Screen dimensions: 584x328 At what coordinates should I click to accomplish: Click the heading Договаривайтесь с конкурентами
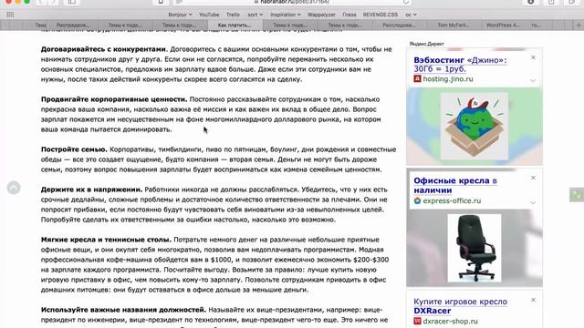tap(104, 49)
